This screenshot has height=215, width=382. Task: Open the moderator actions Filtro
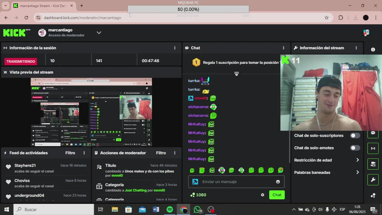(161, 153)
